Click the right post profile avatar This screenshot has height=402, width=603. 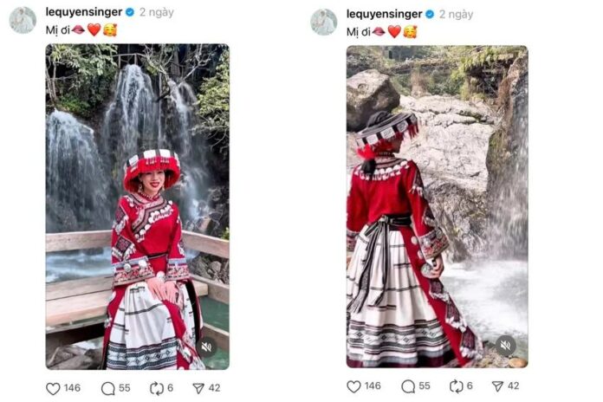pyautogui.click(x=324, y=22)
